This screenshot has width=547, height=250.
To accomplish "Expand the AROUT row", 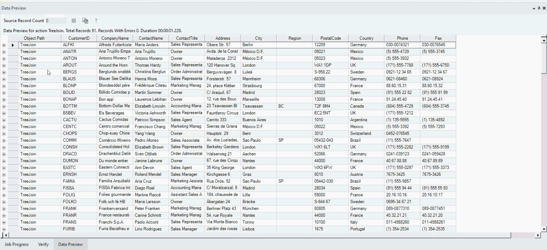I will [4, 66].
